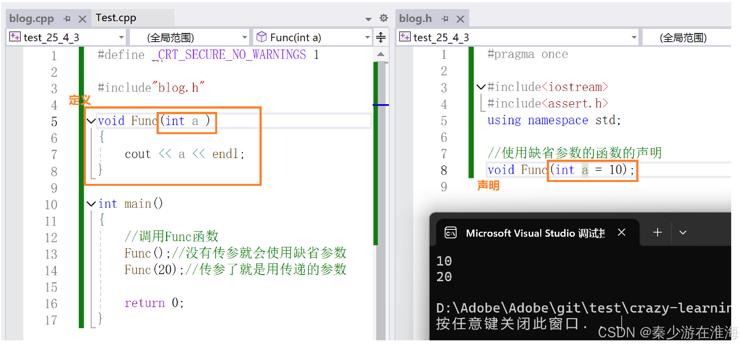Pin the blog.h tab
This screenshot has height=345, width=740.
point(445,19)
